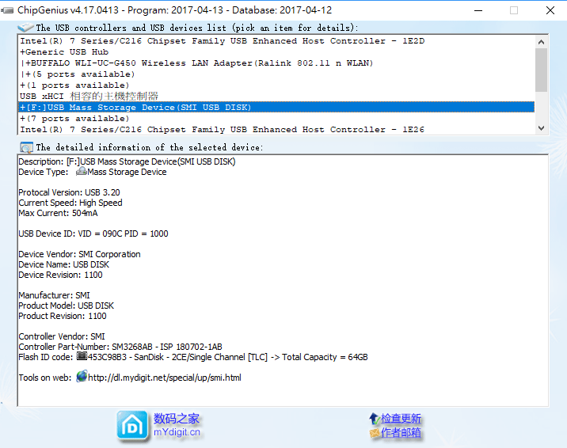Click the device list scrollbar thumb
567x448 pixels.
pyautogui.click(x=541, y=70)
